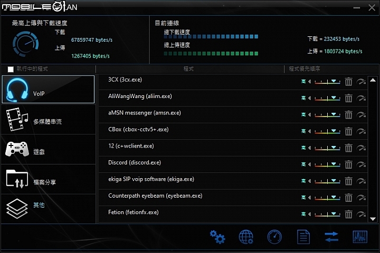
Task: Click left arrow on ekiga SIP row
Action: (309, 181)
